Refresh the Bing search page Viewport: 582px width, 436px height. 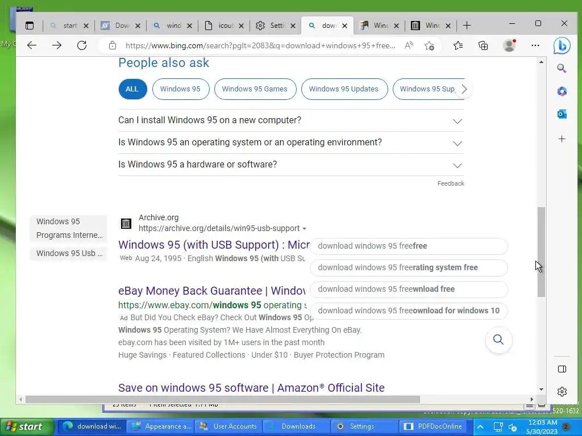pyautogui.click(x=82, y=45)
